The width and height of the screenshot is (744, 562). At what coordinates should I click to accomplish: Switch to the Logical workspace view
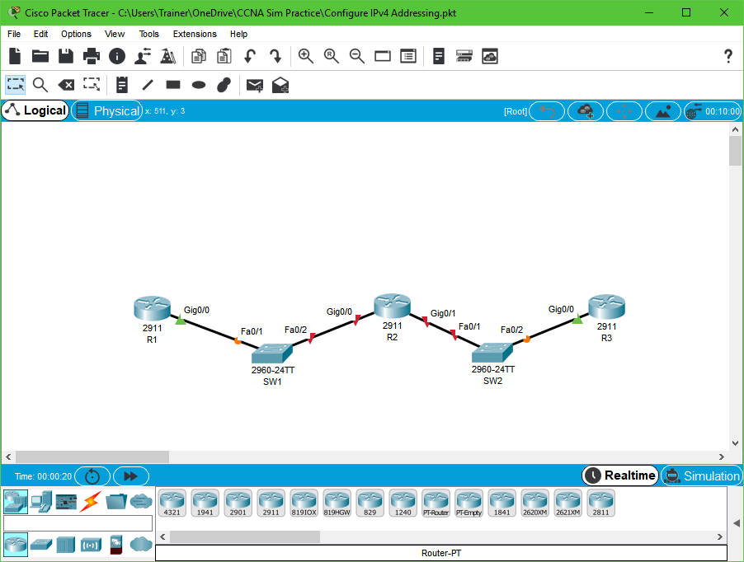click(35, 111)
